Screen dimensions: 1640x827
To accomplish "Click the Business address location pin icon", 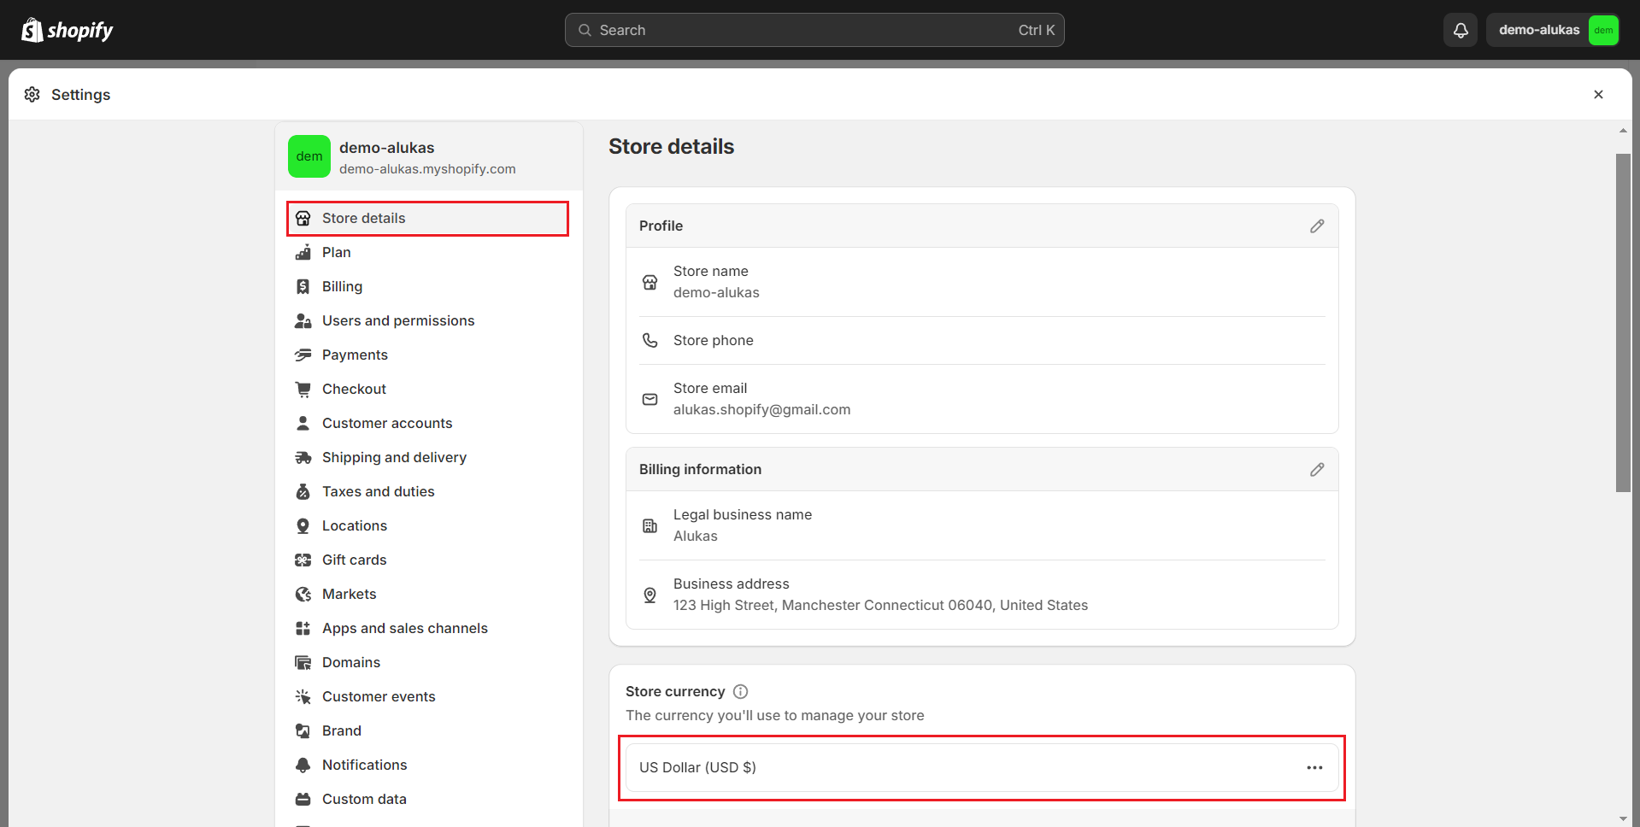I will coord(650,595).
